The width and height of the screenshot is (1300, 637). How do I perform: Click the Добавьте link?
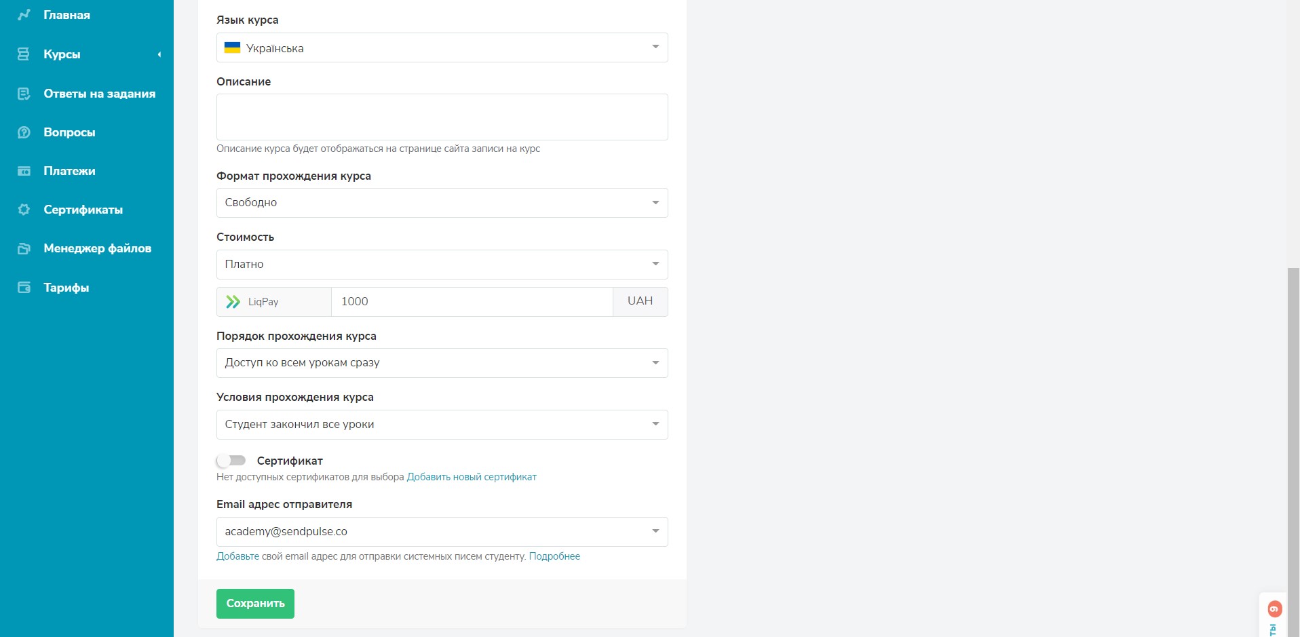point(237,556)
